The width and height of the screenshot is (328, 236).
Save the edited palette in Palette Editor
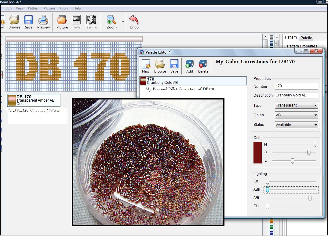tap(174, 66)
